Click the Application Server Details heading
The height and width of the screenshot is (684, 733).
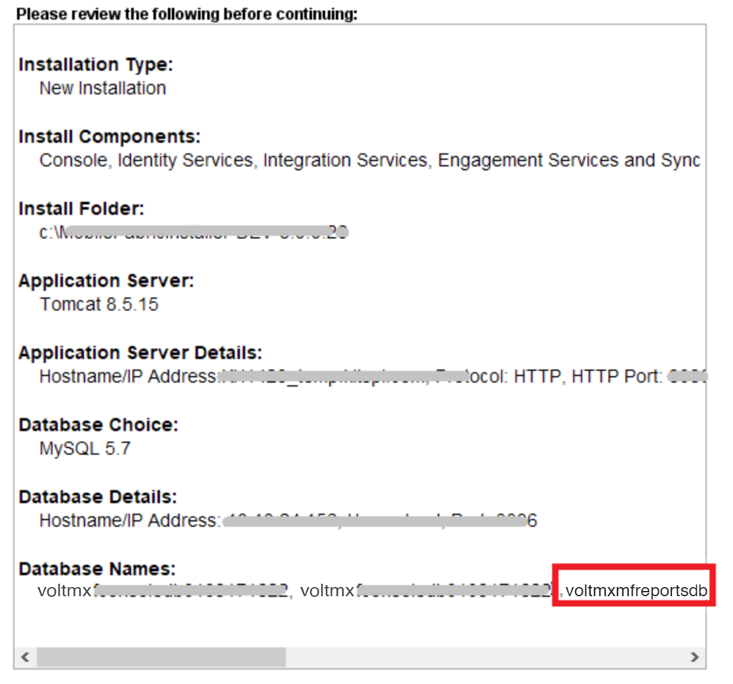tap(140, 353)
